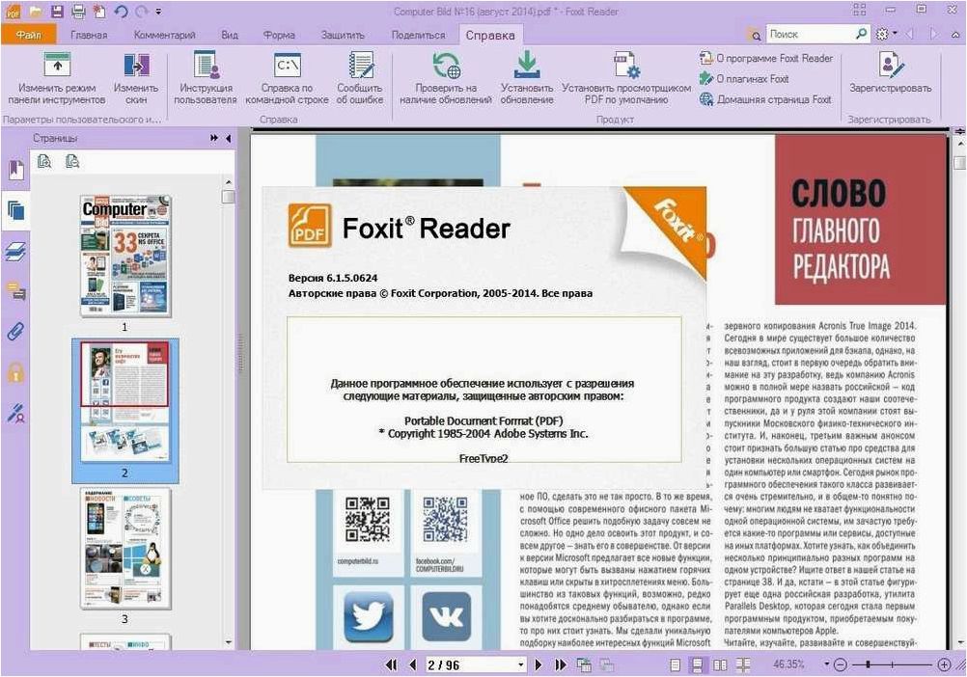Screen dimensions: 967x677
Task: Click Установить обновление download icon
Action: (x=527, y=78)
